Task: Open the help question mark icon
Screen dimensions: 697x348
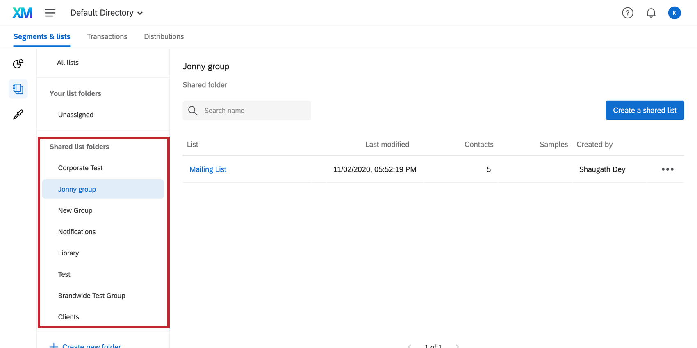Action: coord(627,13)
